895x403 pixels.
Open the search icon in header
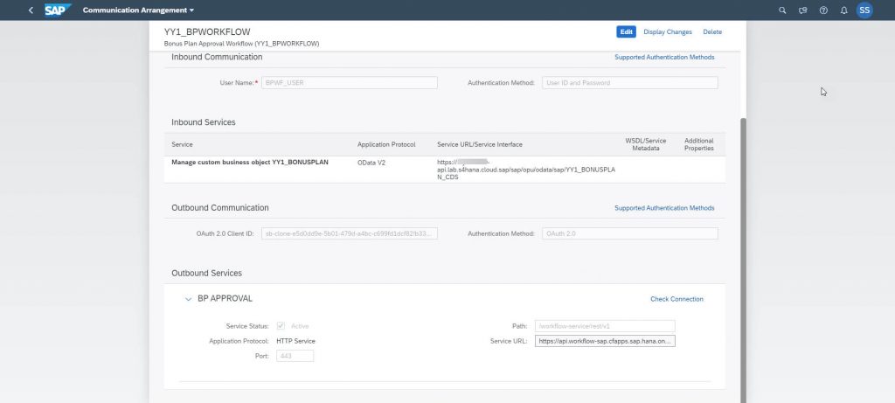(x=782, y=10)
